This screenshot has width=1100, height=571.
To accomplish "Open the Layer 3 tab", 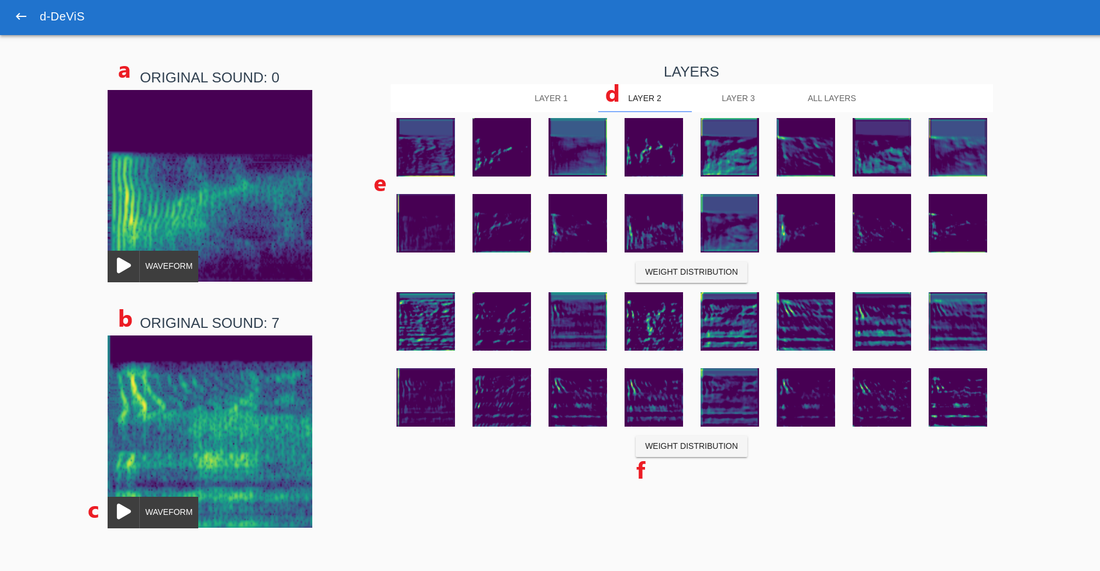I will coord(738,98).
